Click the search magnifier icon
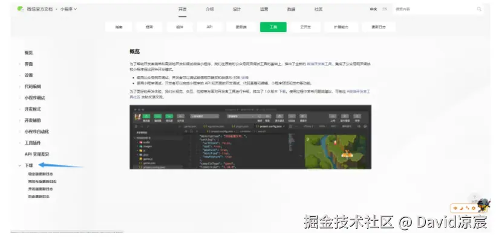This screenshot has width=496, height=239. coord(479,9)
